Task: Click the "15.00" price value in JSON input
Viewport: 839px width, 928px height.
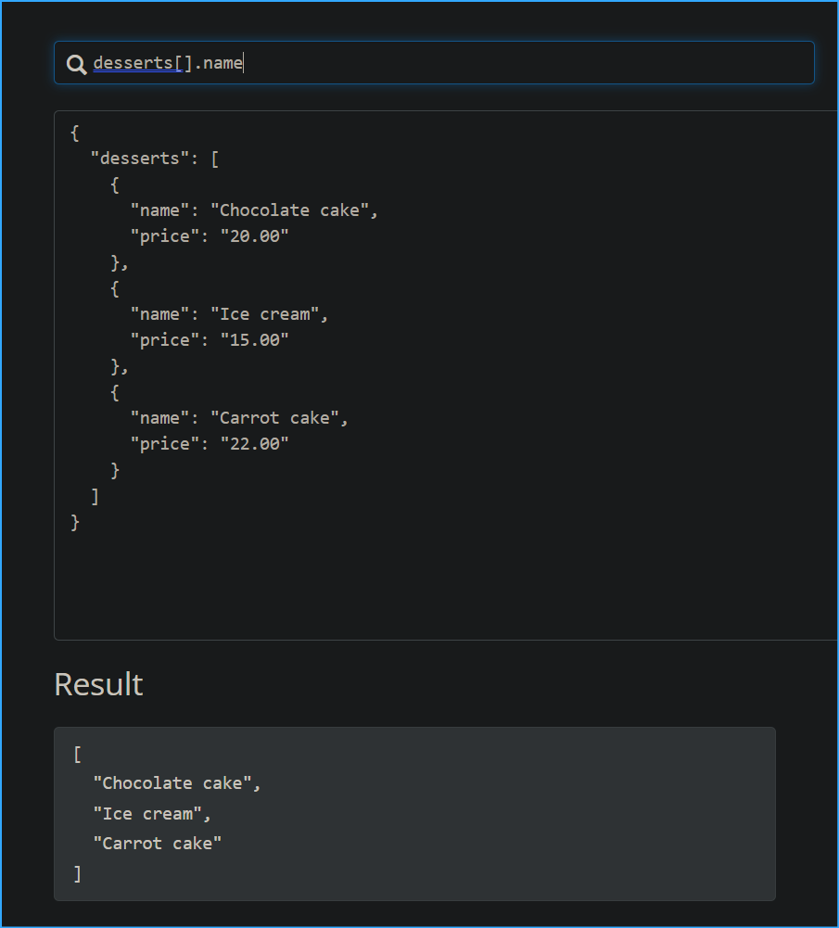Action: (254, 340)
